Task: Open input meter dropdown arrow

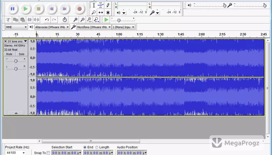Action: [x=157, y=13]
